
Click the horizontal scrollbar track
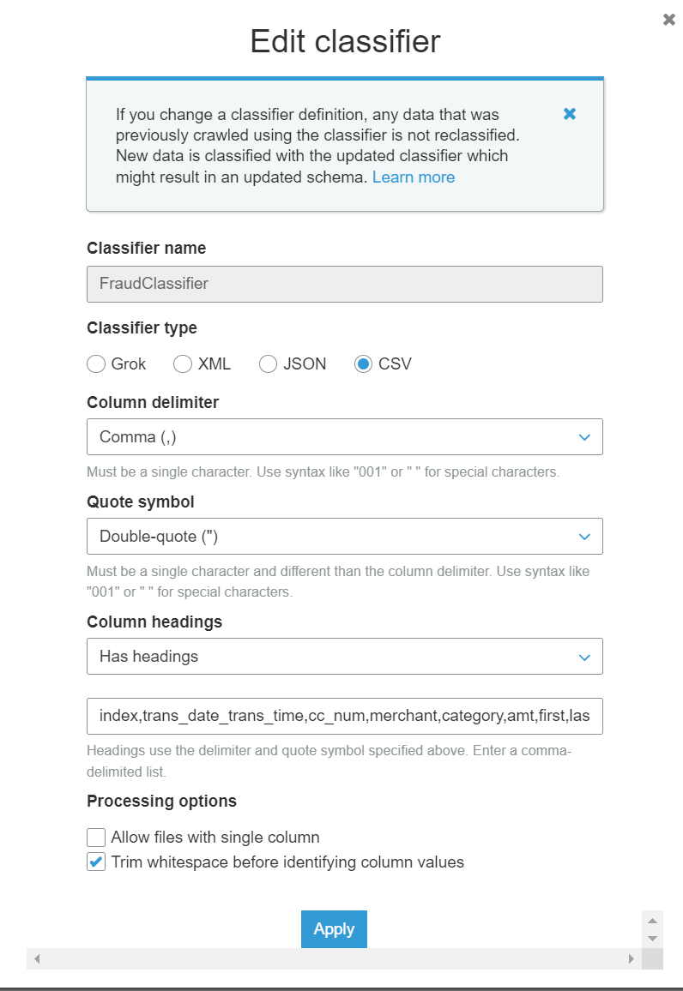(x=334, y=958)
